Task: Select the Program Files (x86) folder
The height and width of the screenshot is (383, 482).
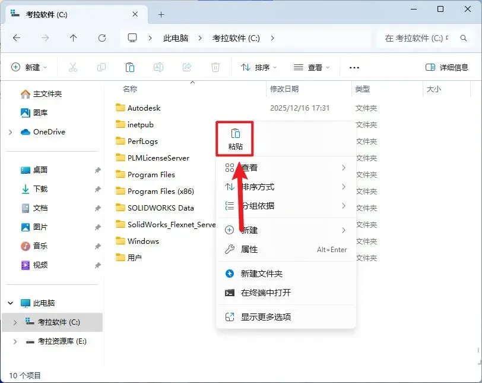Action: click(x=155, y=191)
